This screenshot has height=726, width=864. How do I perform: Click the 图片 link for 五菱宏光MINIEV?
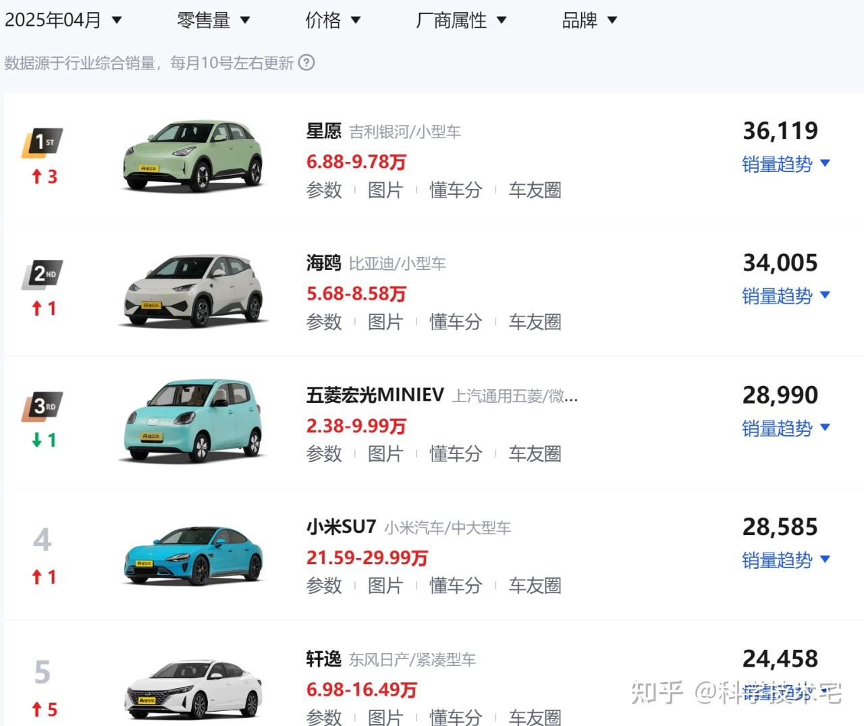coord(386,453)
